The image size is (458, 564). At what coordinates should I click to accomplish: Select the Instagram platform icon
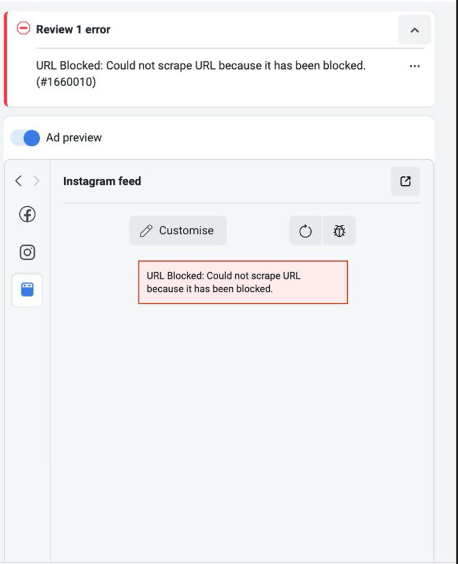[x=27, y=252]
